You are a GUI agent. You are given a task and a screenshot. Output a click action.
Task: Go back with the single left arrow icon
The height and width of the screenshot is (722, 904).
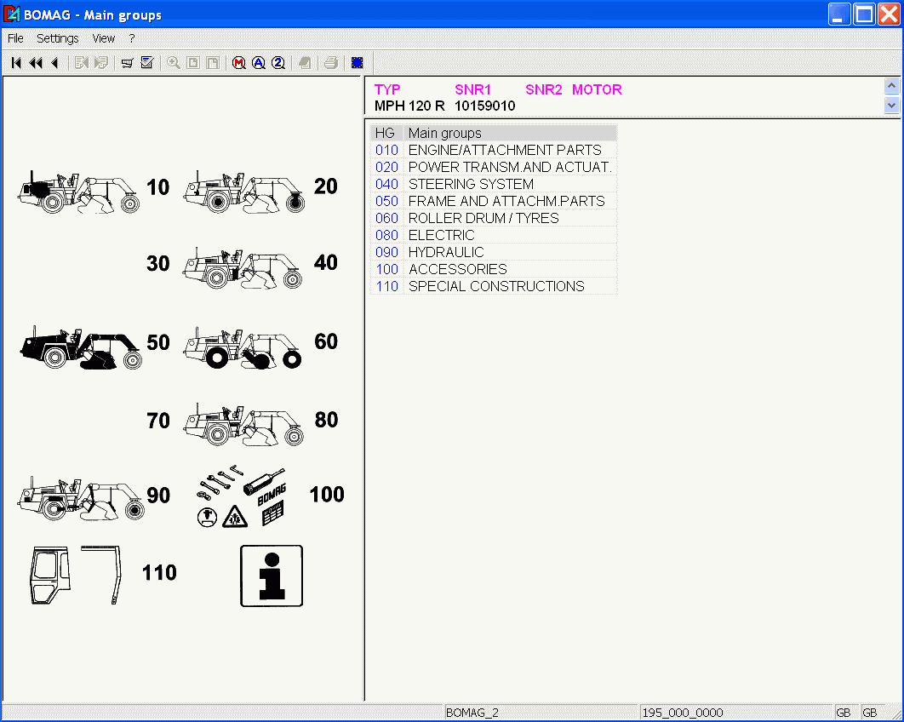54,63
